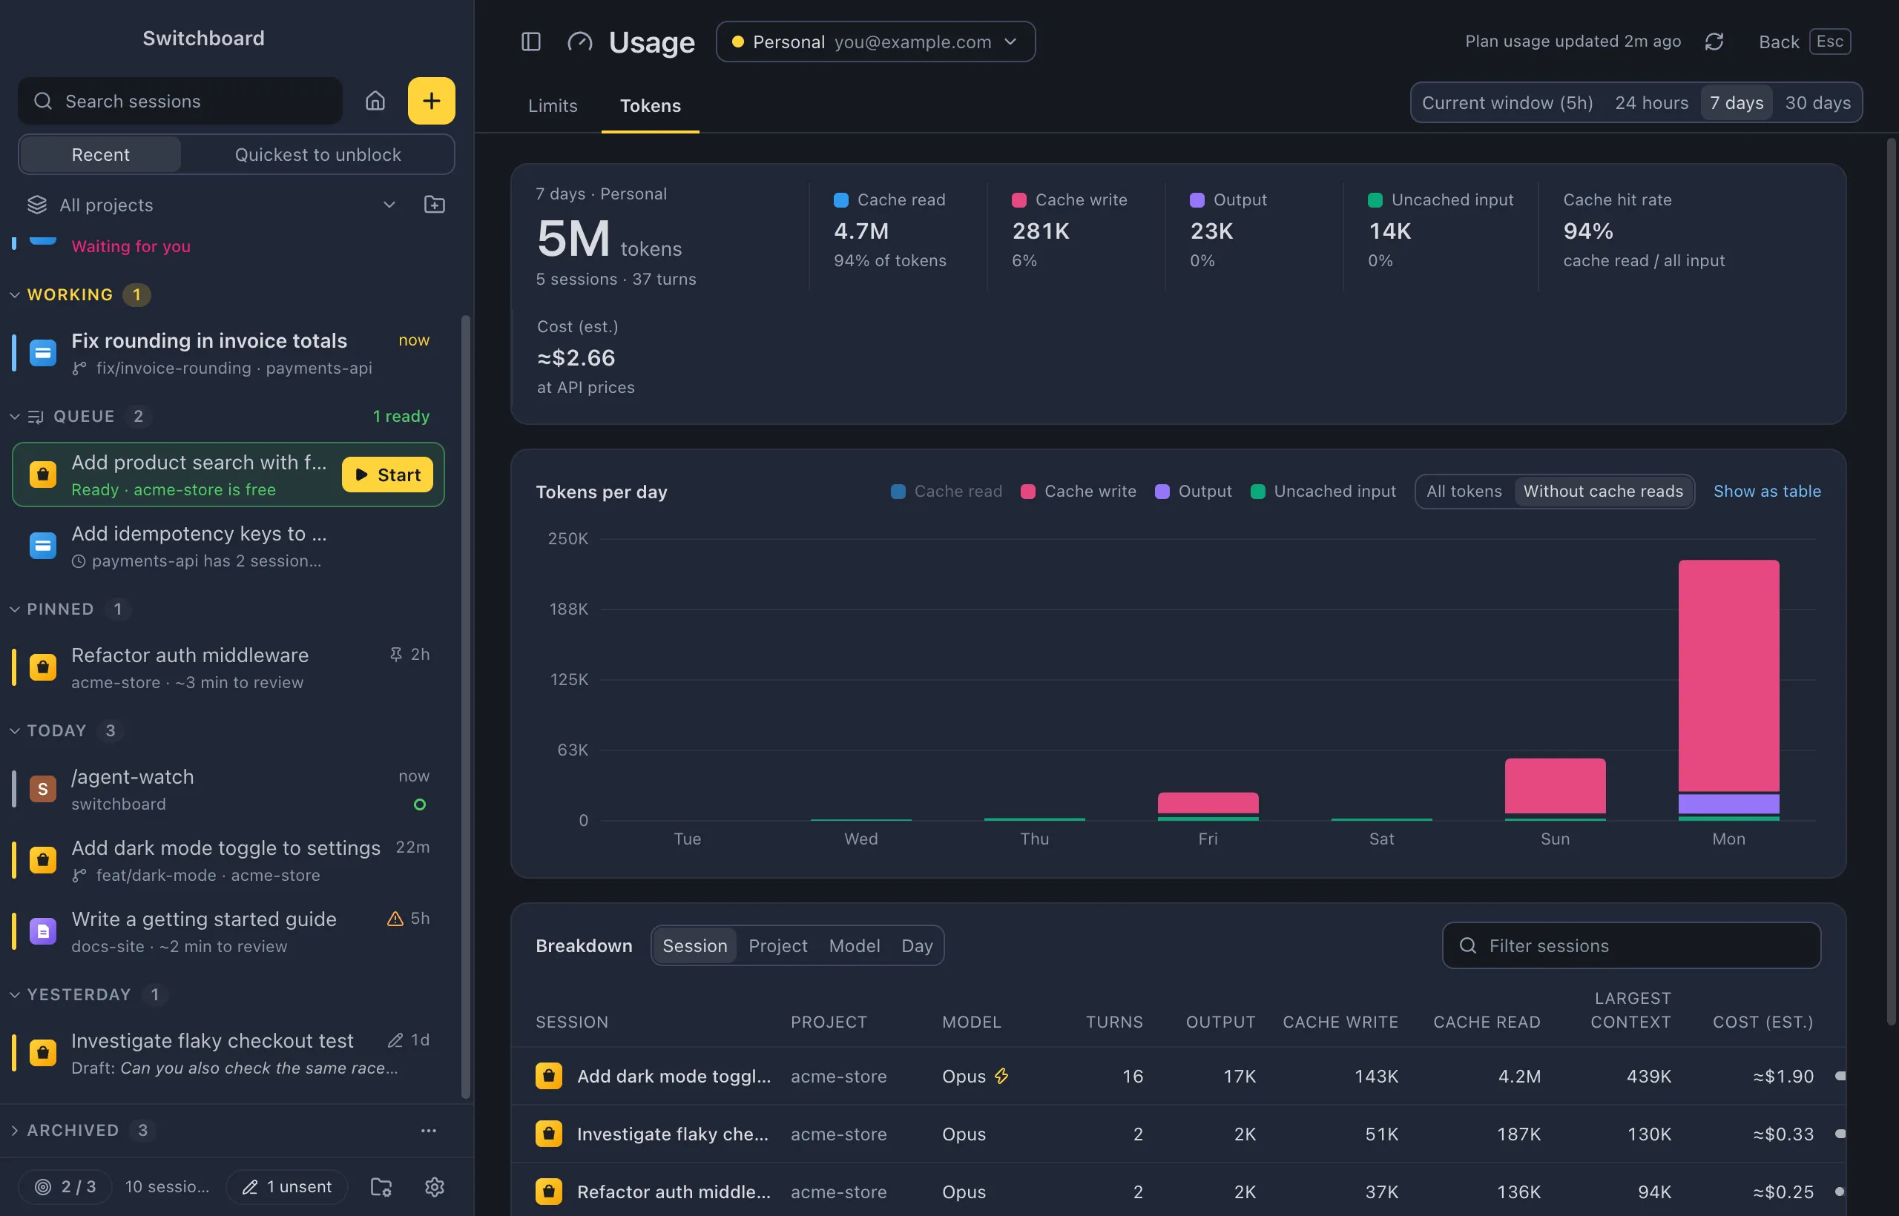This screenshot has height=1216, width=1899.
Task: Click the Search sessions field
Action: (x=180, y=101)
